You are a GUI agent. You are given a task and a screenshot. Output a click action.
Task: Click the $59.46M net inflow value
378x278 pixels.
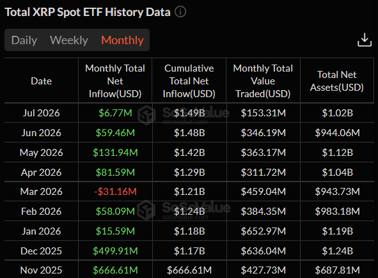[x=115, y=132]
